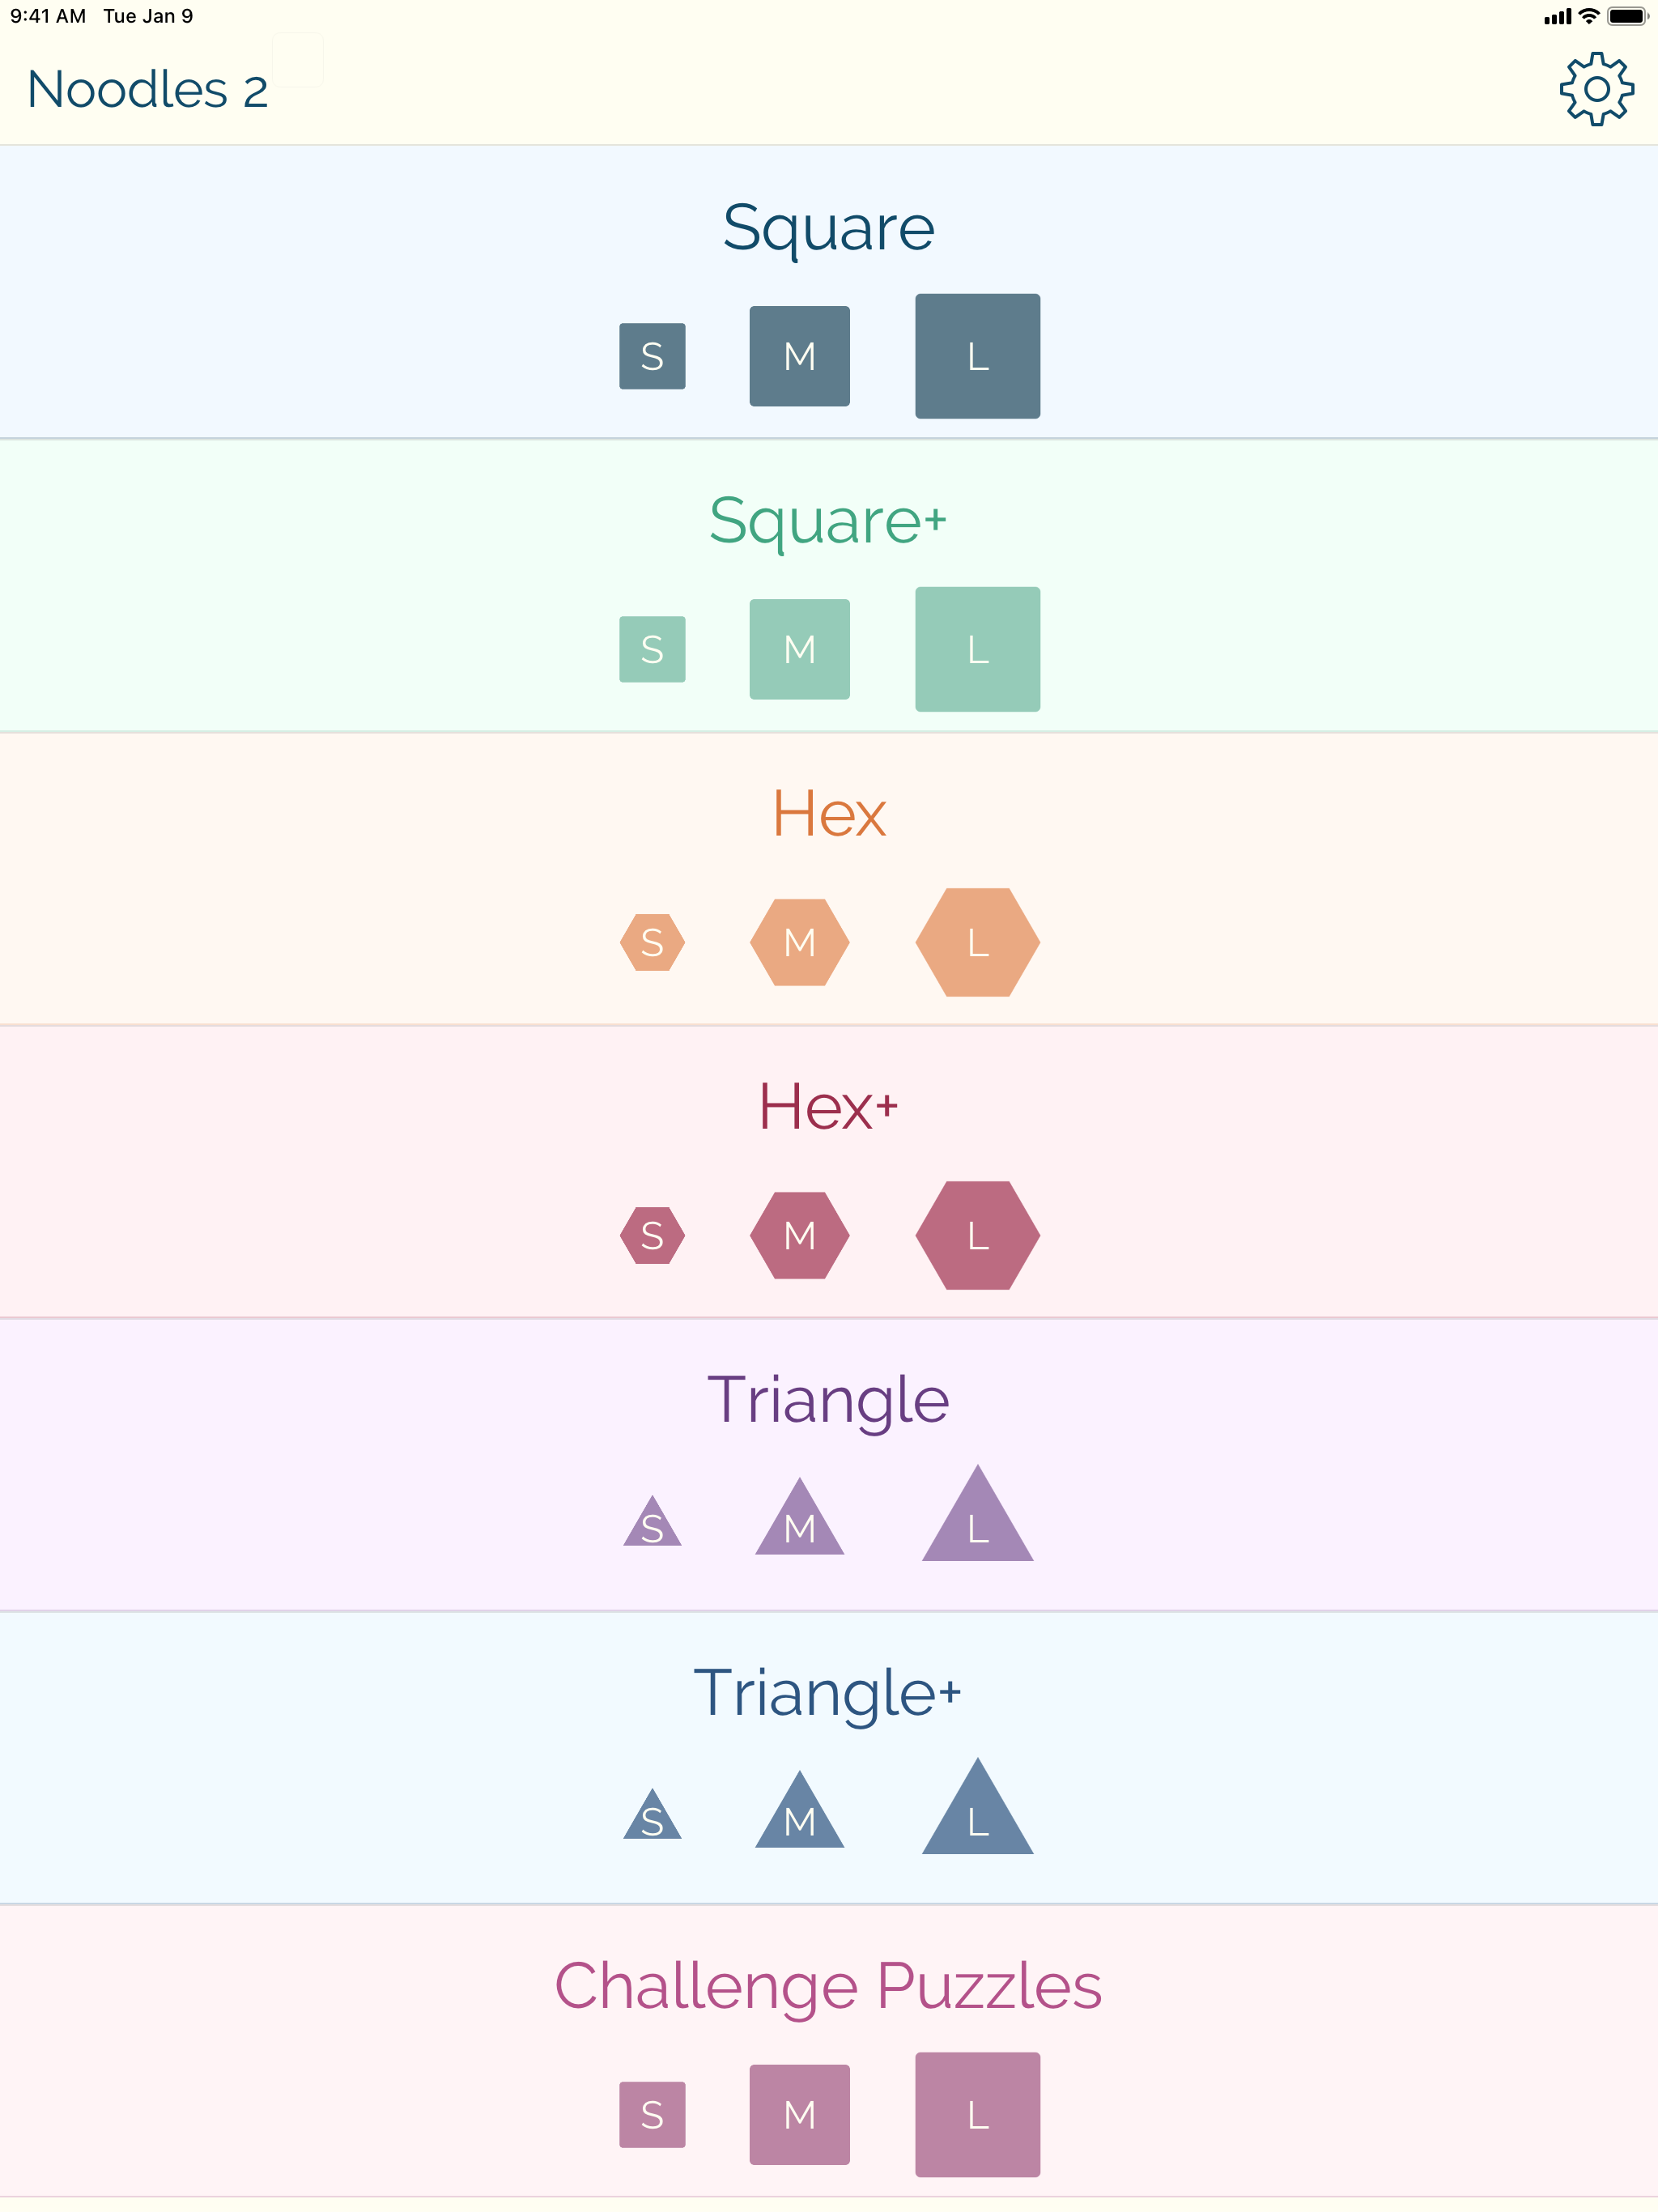Image resolution: width=1658 pixels, height=2212 pixels.
Task: Open a small Hex puzzle
Action: [652, 942]
